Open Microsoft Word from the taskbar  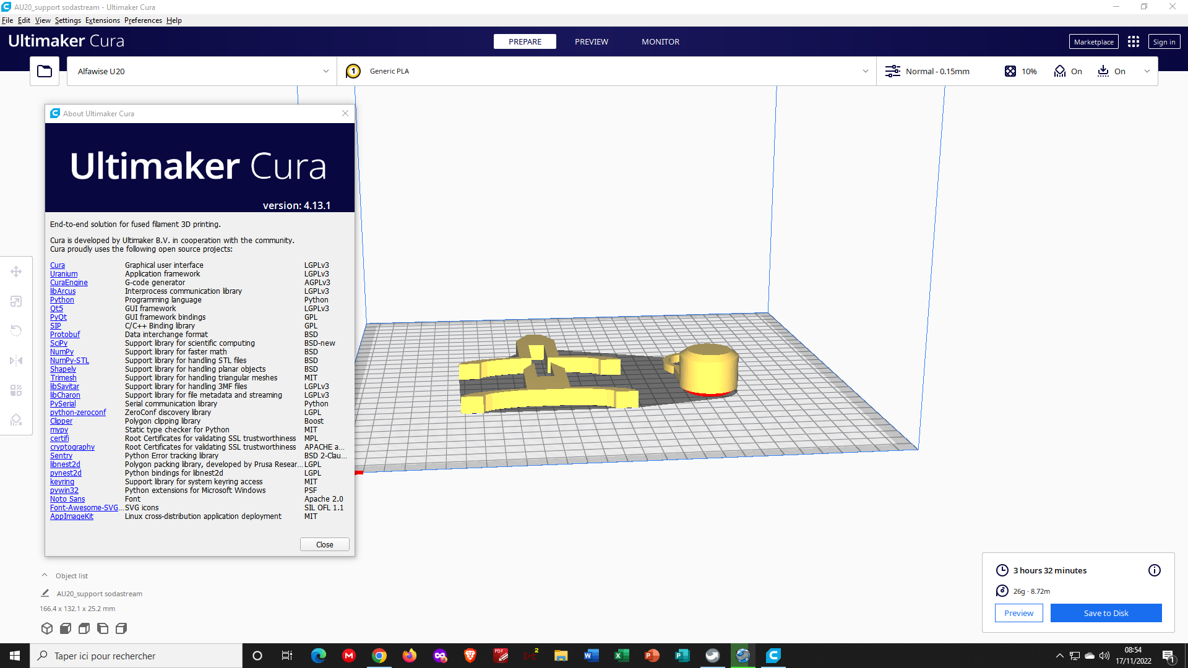pyautogui.click(x=591, y=656)
